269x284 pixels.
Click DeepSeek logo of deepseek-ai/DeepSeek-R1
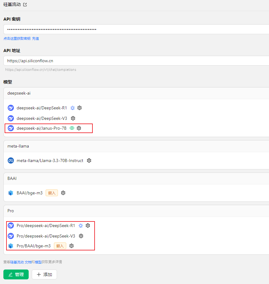(x=11, y=108)
